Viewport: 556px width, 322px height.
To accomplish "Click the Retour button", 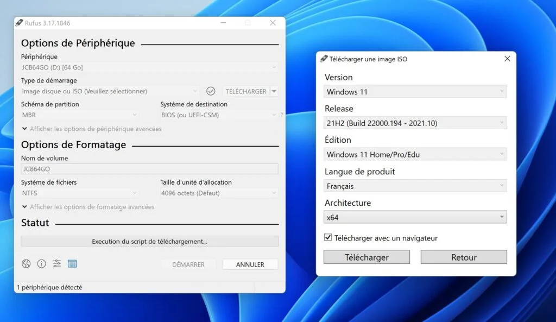I will [464, 257].
